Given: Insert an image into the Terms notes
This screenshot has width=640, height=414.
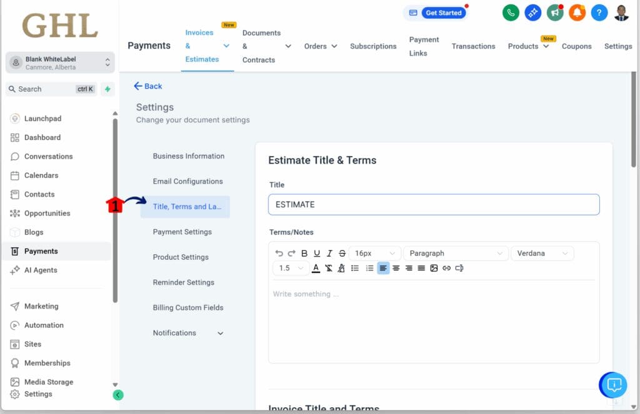Looking at the screenshot, I should coord(434,268).
